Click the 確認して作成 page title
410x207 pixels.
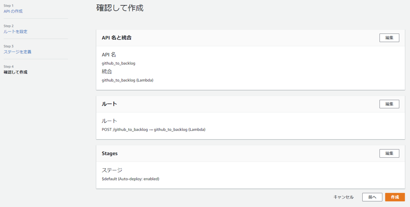(120, 8)
